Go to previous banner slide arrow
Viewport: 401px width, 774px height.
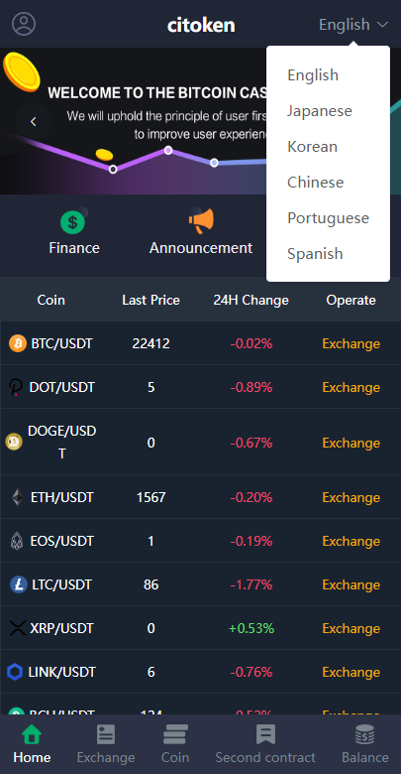(34, 121)
